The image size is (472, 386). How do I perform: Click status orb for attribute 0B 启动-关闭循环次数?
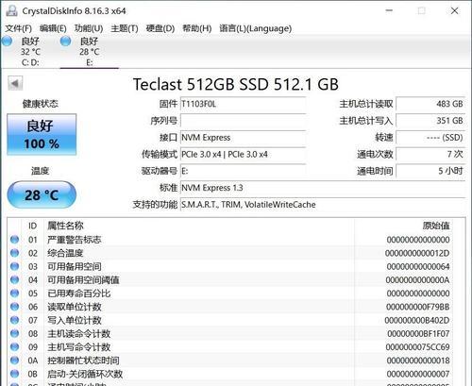[14, 374]
